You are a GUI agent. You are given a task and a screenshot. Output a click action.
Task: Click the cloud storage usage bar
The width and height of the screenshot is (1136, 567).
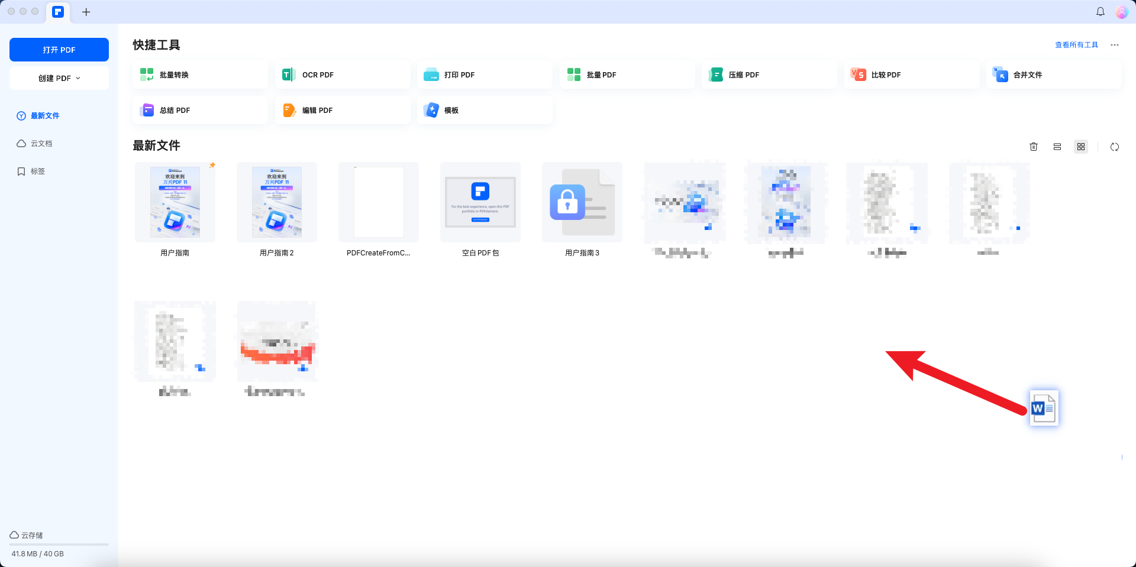59,545
